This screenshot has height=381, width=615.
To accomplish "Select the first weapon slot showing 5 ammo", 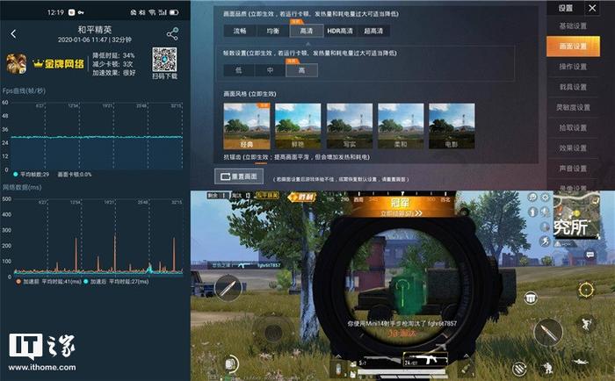I will [x=380, y=361].
